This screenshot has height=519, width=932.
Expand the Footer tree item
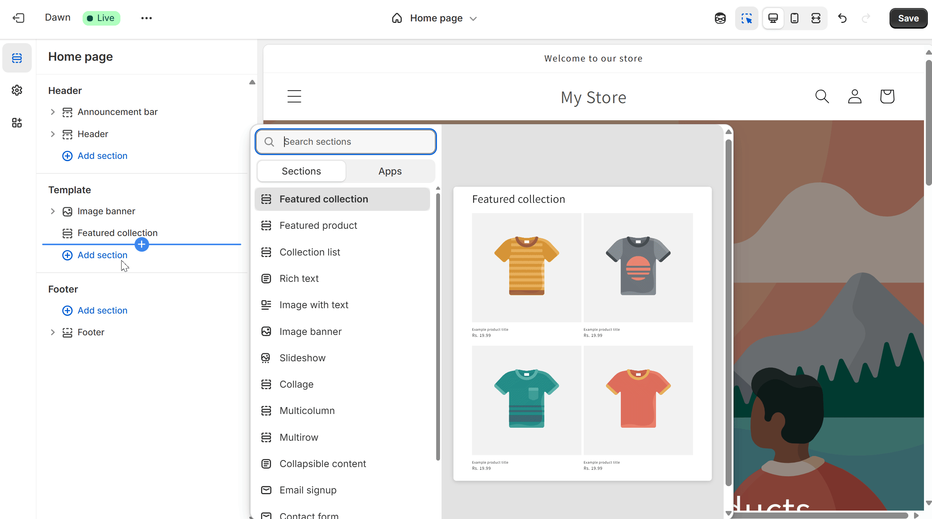click(53, 332)
